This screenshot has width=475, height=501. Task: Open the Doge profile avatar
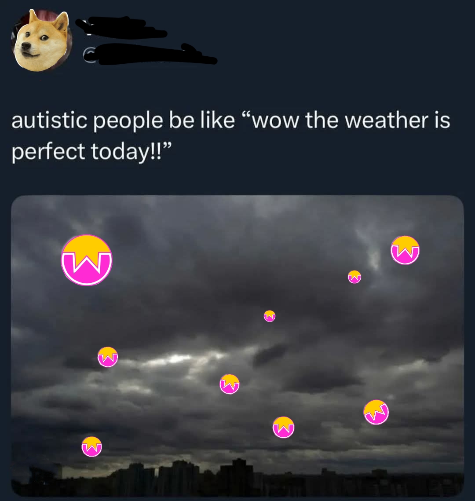(x=42, y=40)
